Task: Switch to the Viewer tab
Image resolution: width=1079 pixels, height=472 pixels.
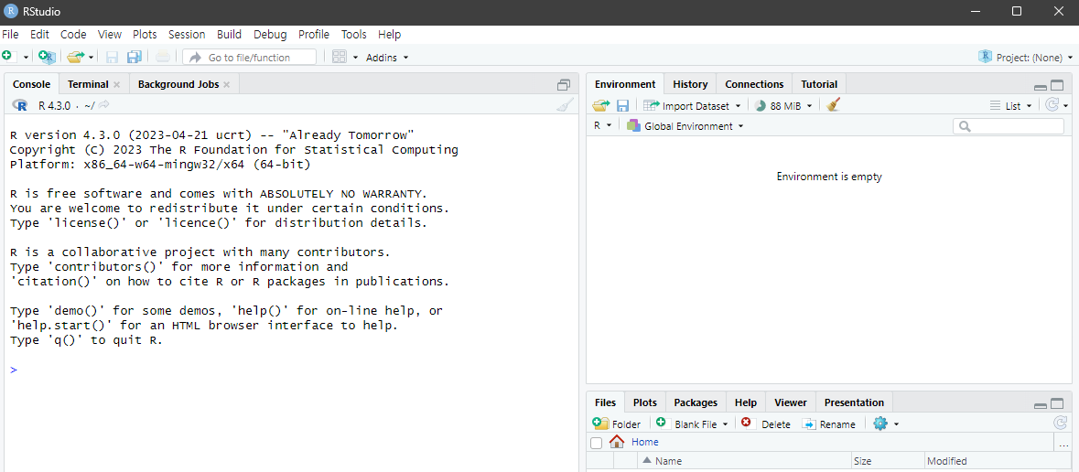Action: tap(791, 402)
